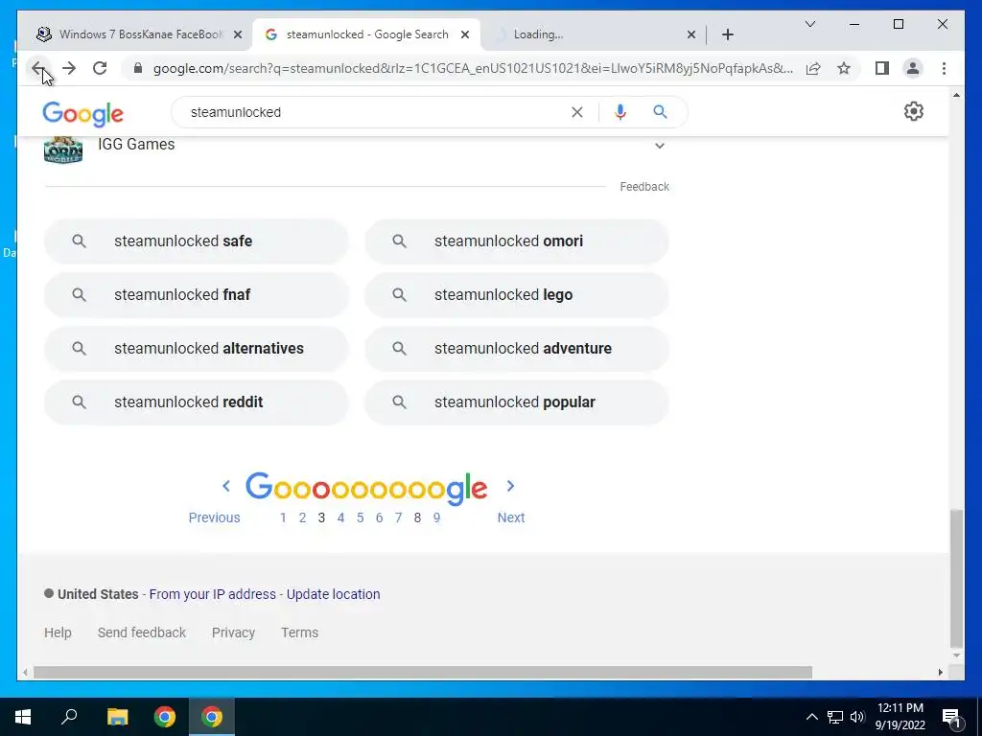Image resolution: width=982 pixels, height=736 pixels.
Task: Click the Feedback link
Action: [644, 187]
